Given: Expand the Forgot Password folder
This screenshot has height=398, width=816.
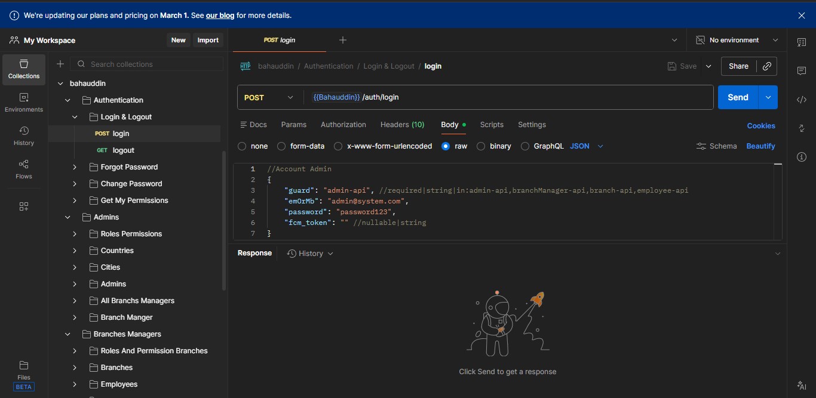Looking at the screenshot, I should click(x=75, y=167).
